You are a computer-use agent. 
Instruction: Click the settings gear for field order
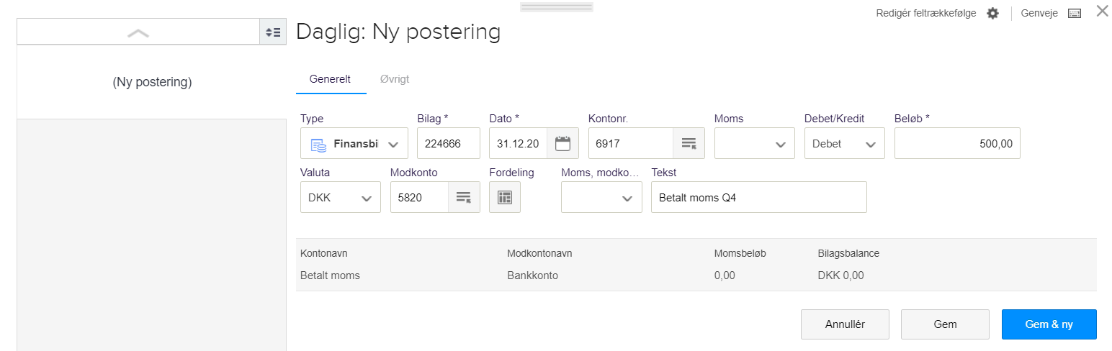point(992,14)
